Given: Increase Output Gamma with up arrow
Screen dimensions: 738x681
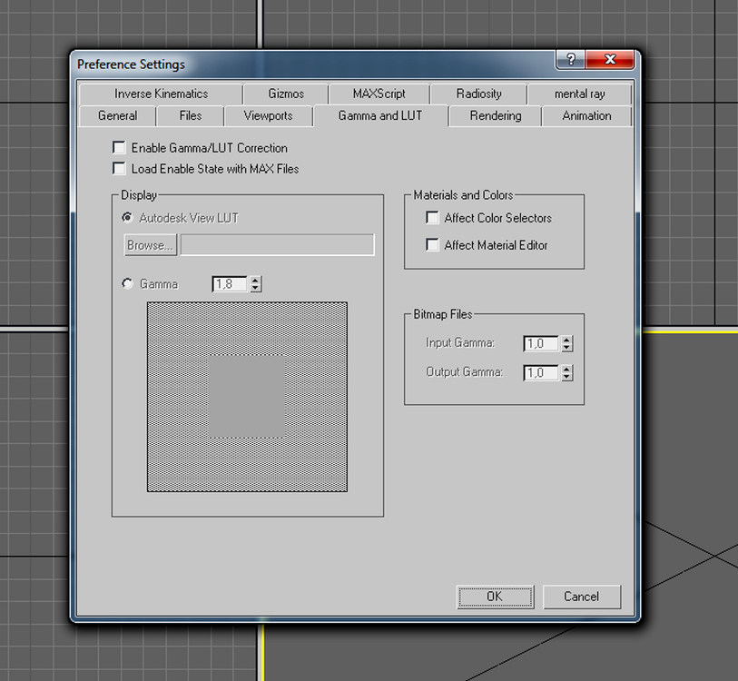Looking at the screenshot, I should [x=566, y=369].
